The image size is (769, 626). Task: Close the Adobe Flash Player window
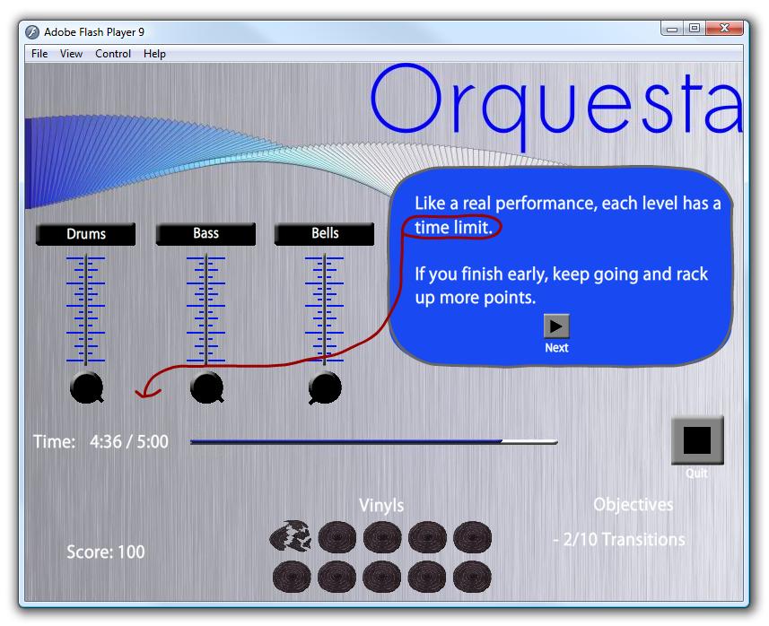[724, 29]
